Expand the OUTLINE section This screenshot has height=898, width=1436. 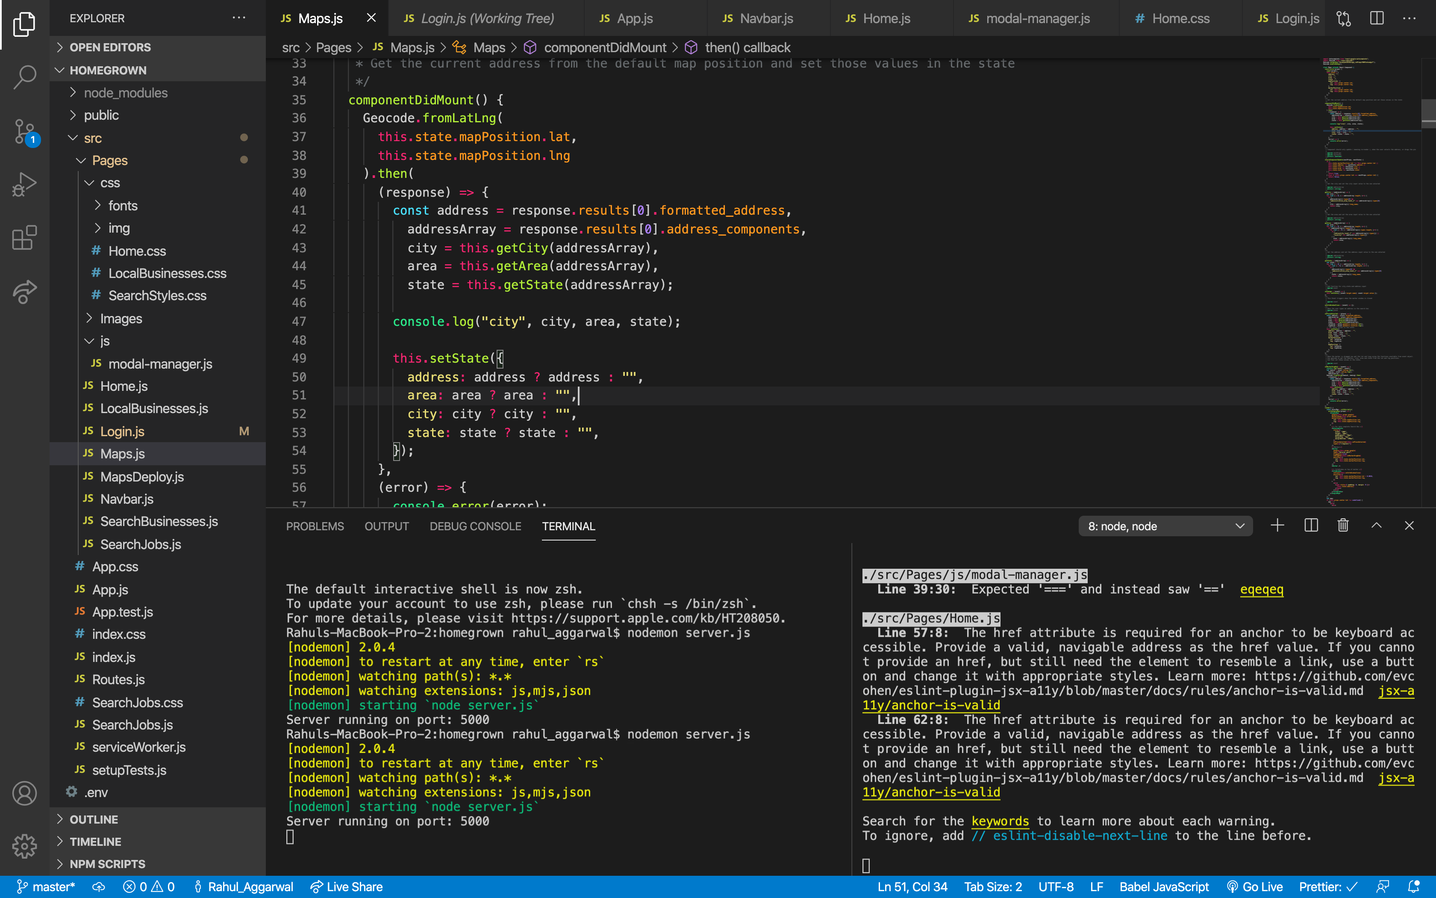(94, 819)
